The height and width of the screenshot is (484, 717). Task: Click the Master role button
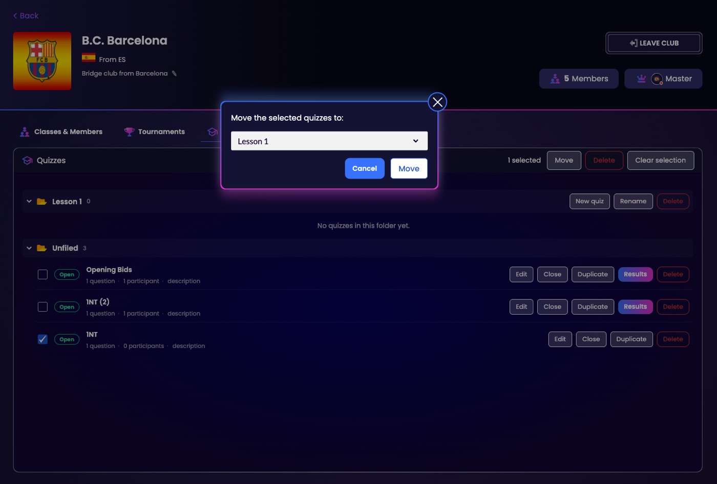(663, 79)
